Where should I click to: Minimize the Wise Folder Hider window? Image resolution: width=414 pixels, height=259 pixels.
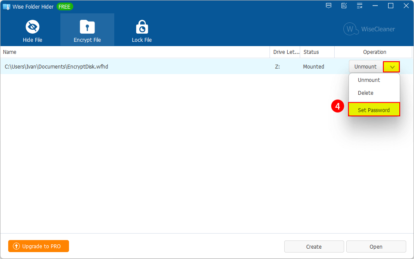pyautogui.click(x=375, y=6)
